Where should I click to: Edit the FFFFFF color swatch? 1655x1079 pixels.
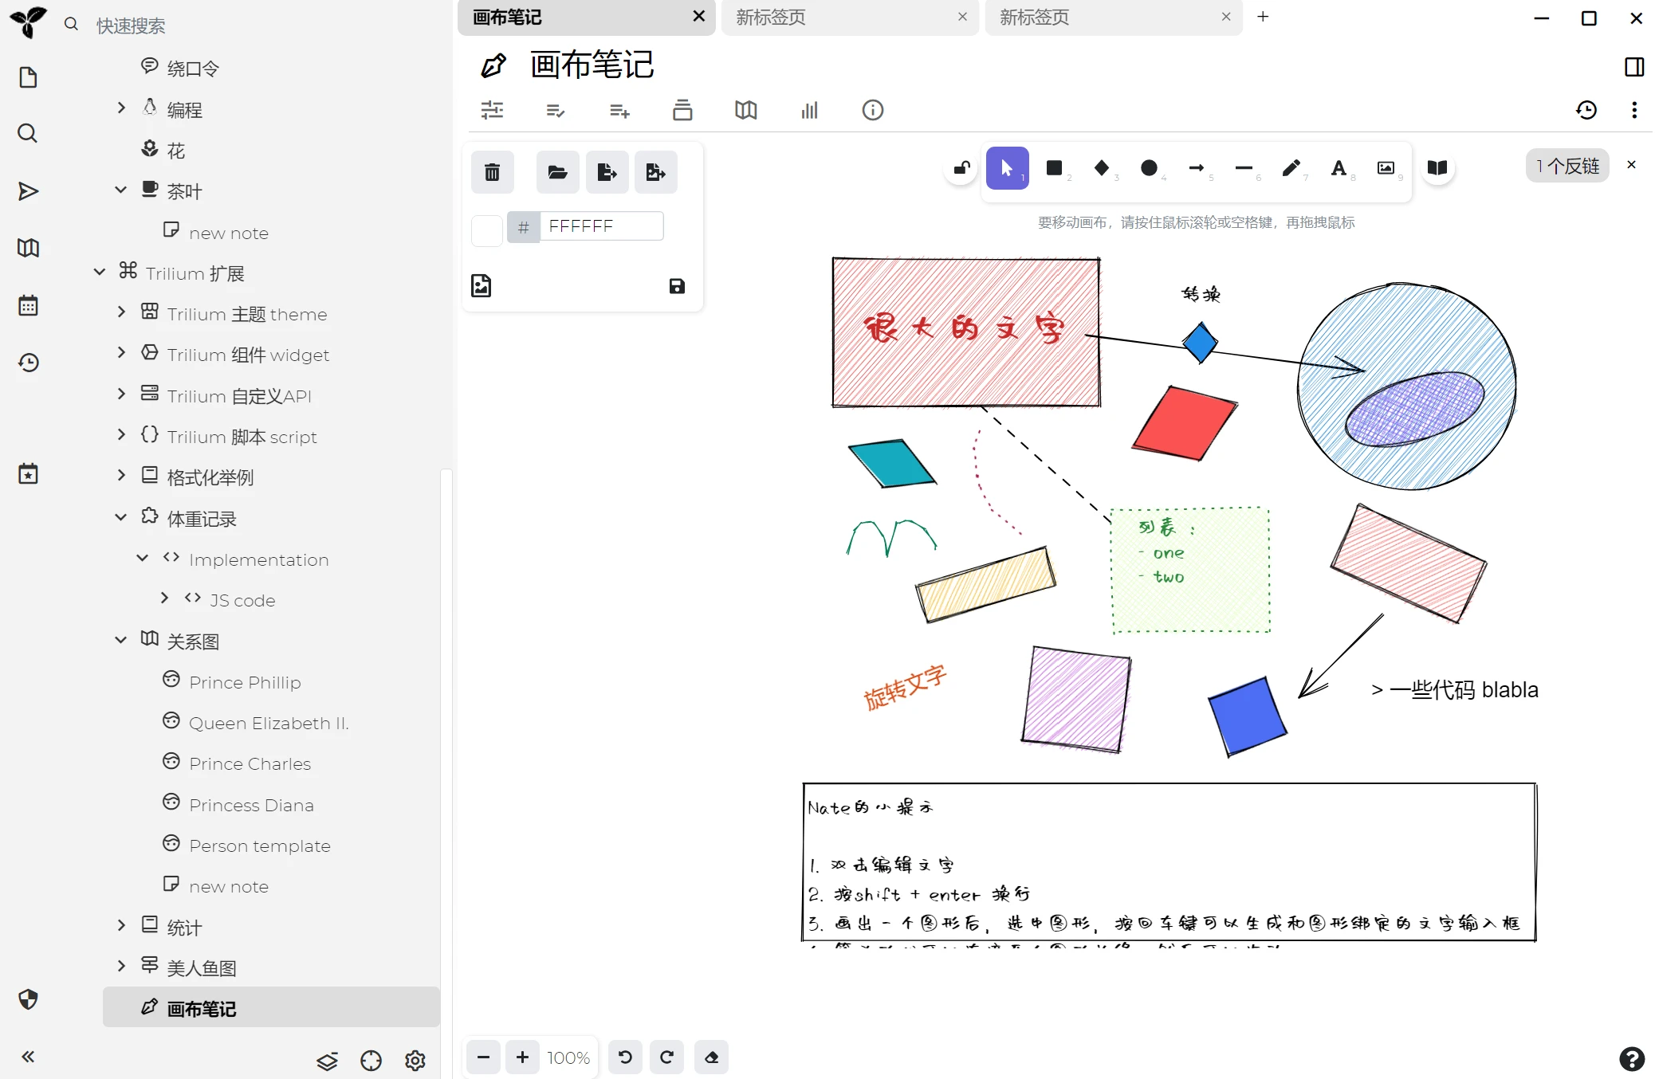487,226
